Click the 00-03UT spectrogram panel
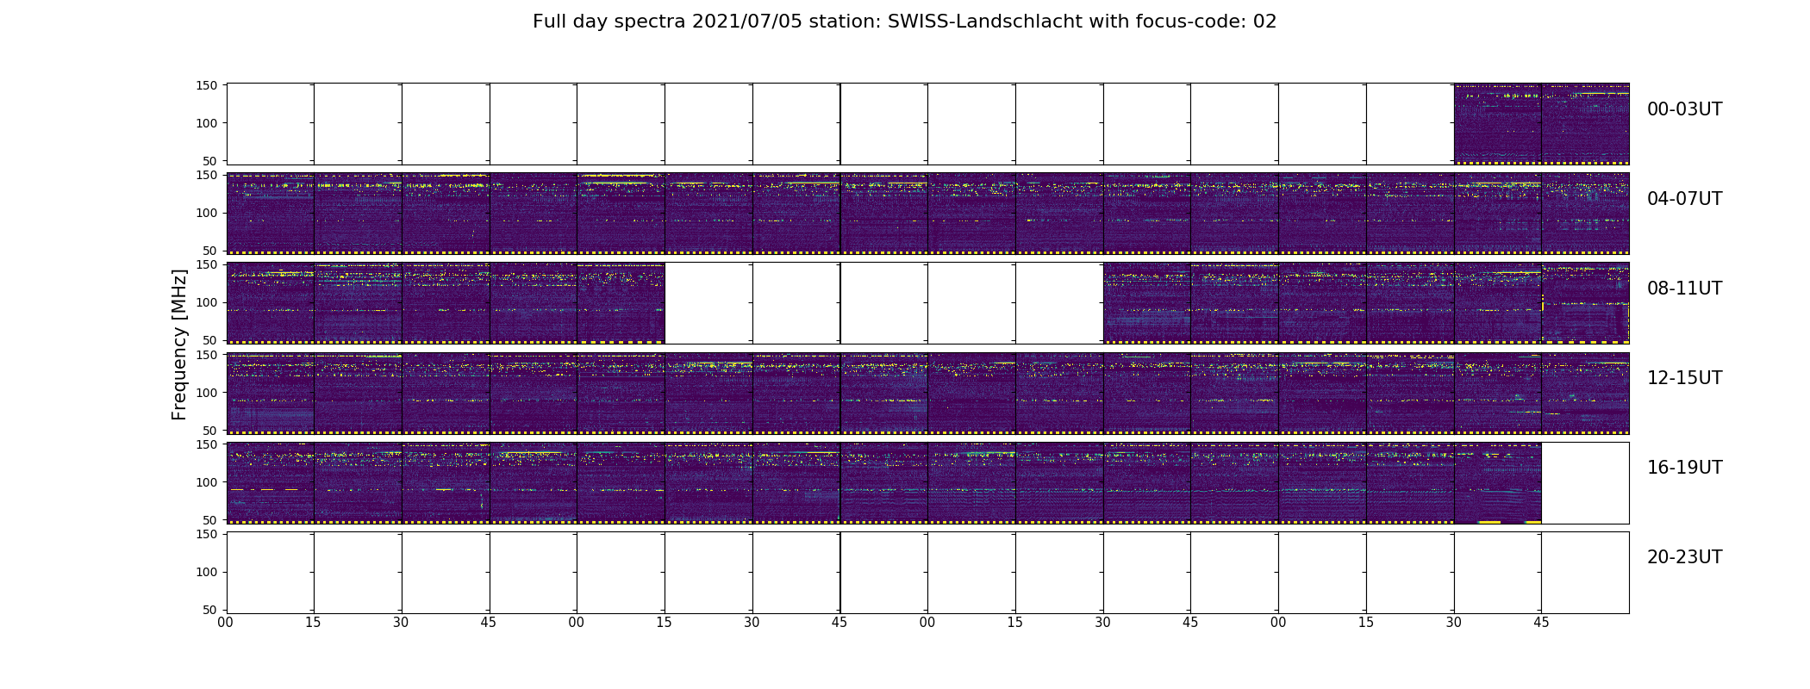This screenshot has height=689, width=1810. point(927,124)
